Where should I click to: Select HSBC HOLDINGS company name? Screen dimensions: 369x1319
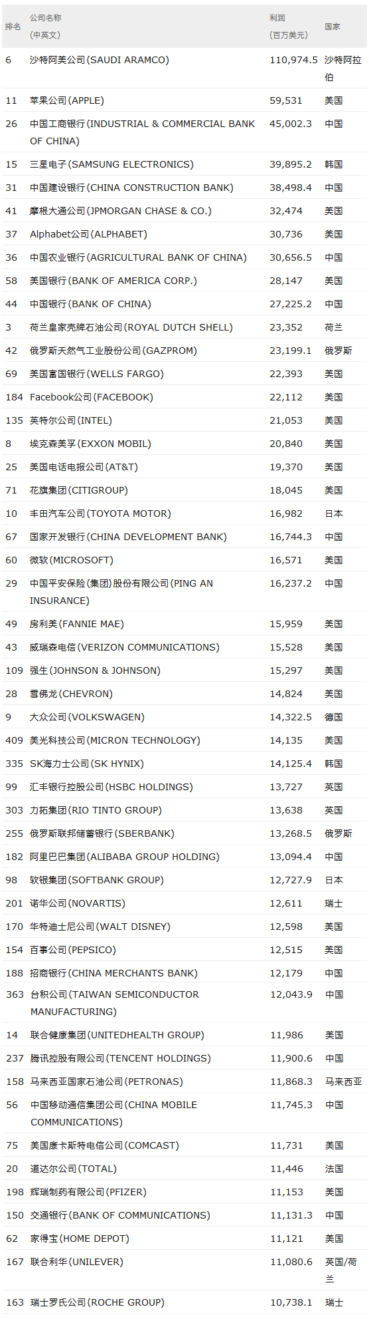(x=111, y=787)
